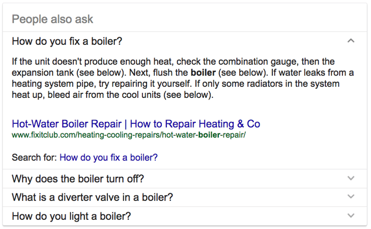Image resolution: width=371 pixels, height=229 pixels.
Task: Click the expanded question title "How do you fix a boiler?"
Action: click(x=67, y=41)
